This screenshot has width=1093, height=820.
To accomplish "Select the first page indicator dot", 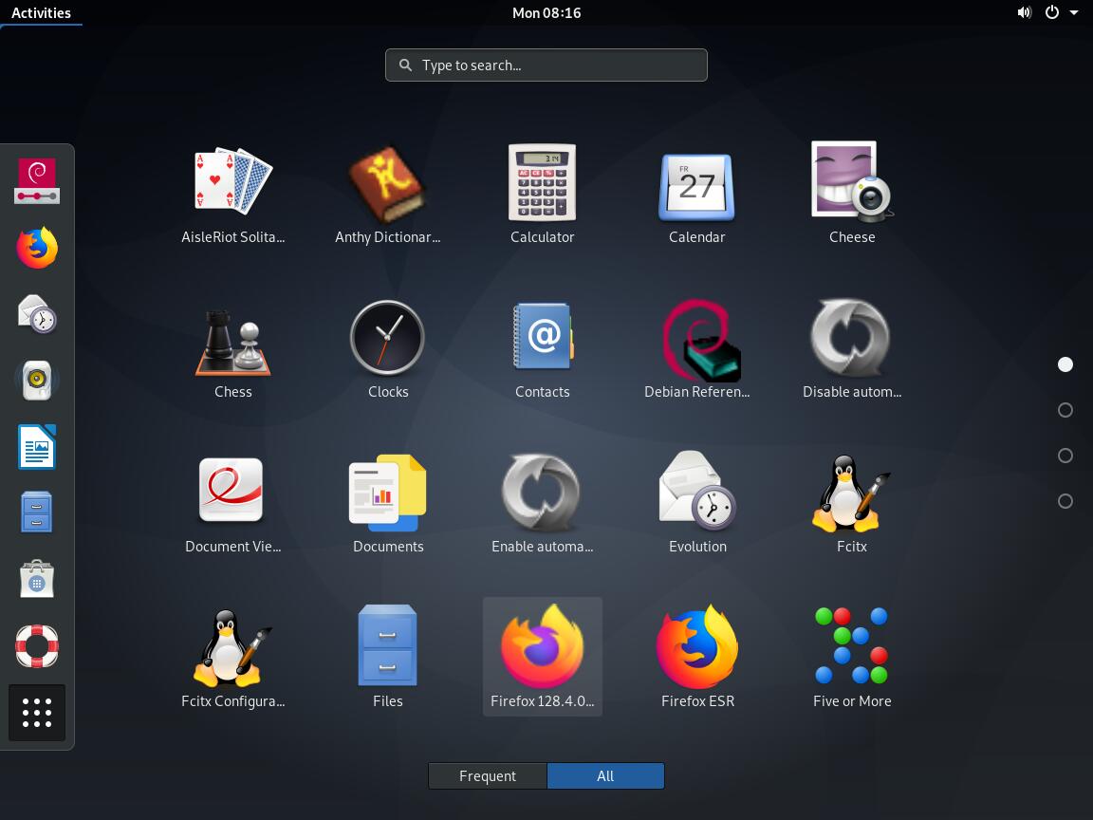I will 1065,364.
